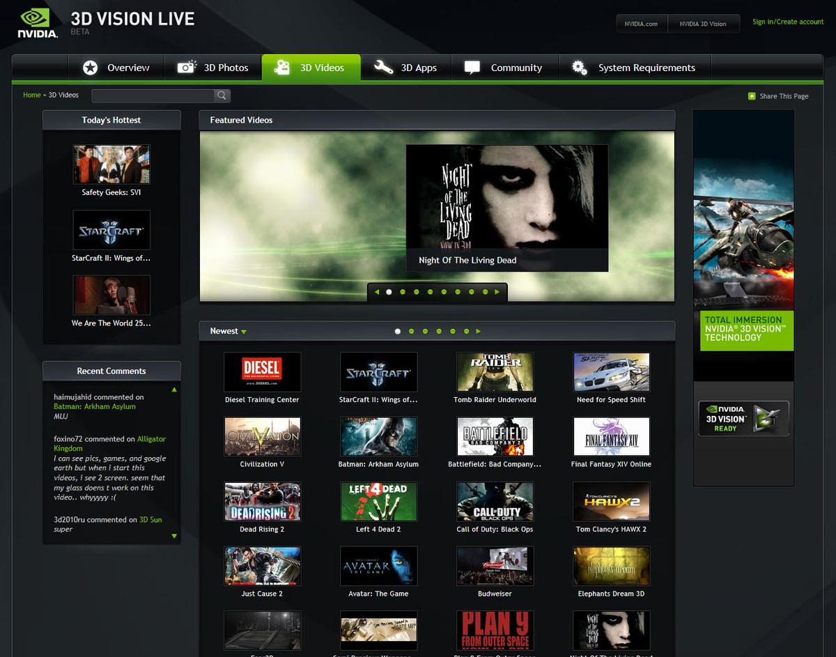The width and height of the screenshot is (836, 657).
Task: Open Tom Clancy's HAWX 2 thumbnail
Action: (x=612, y=502)
